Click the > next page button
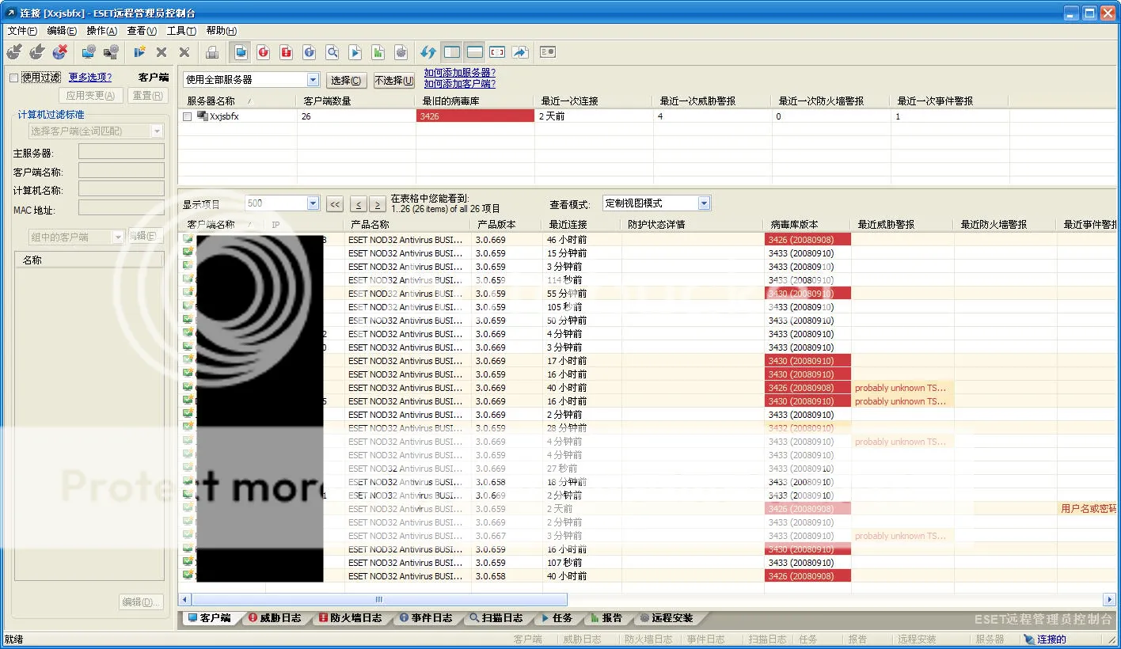This screenshot has height=649, width=1121. [x=378, y=204]
